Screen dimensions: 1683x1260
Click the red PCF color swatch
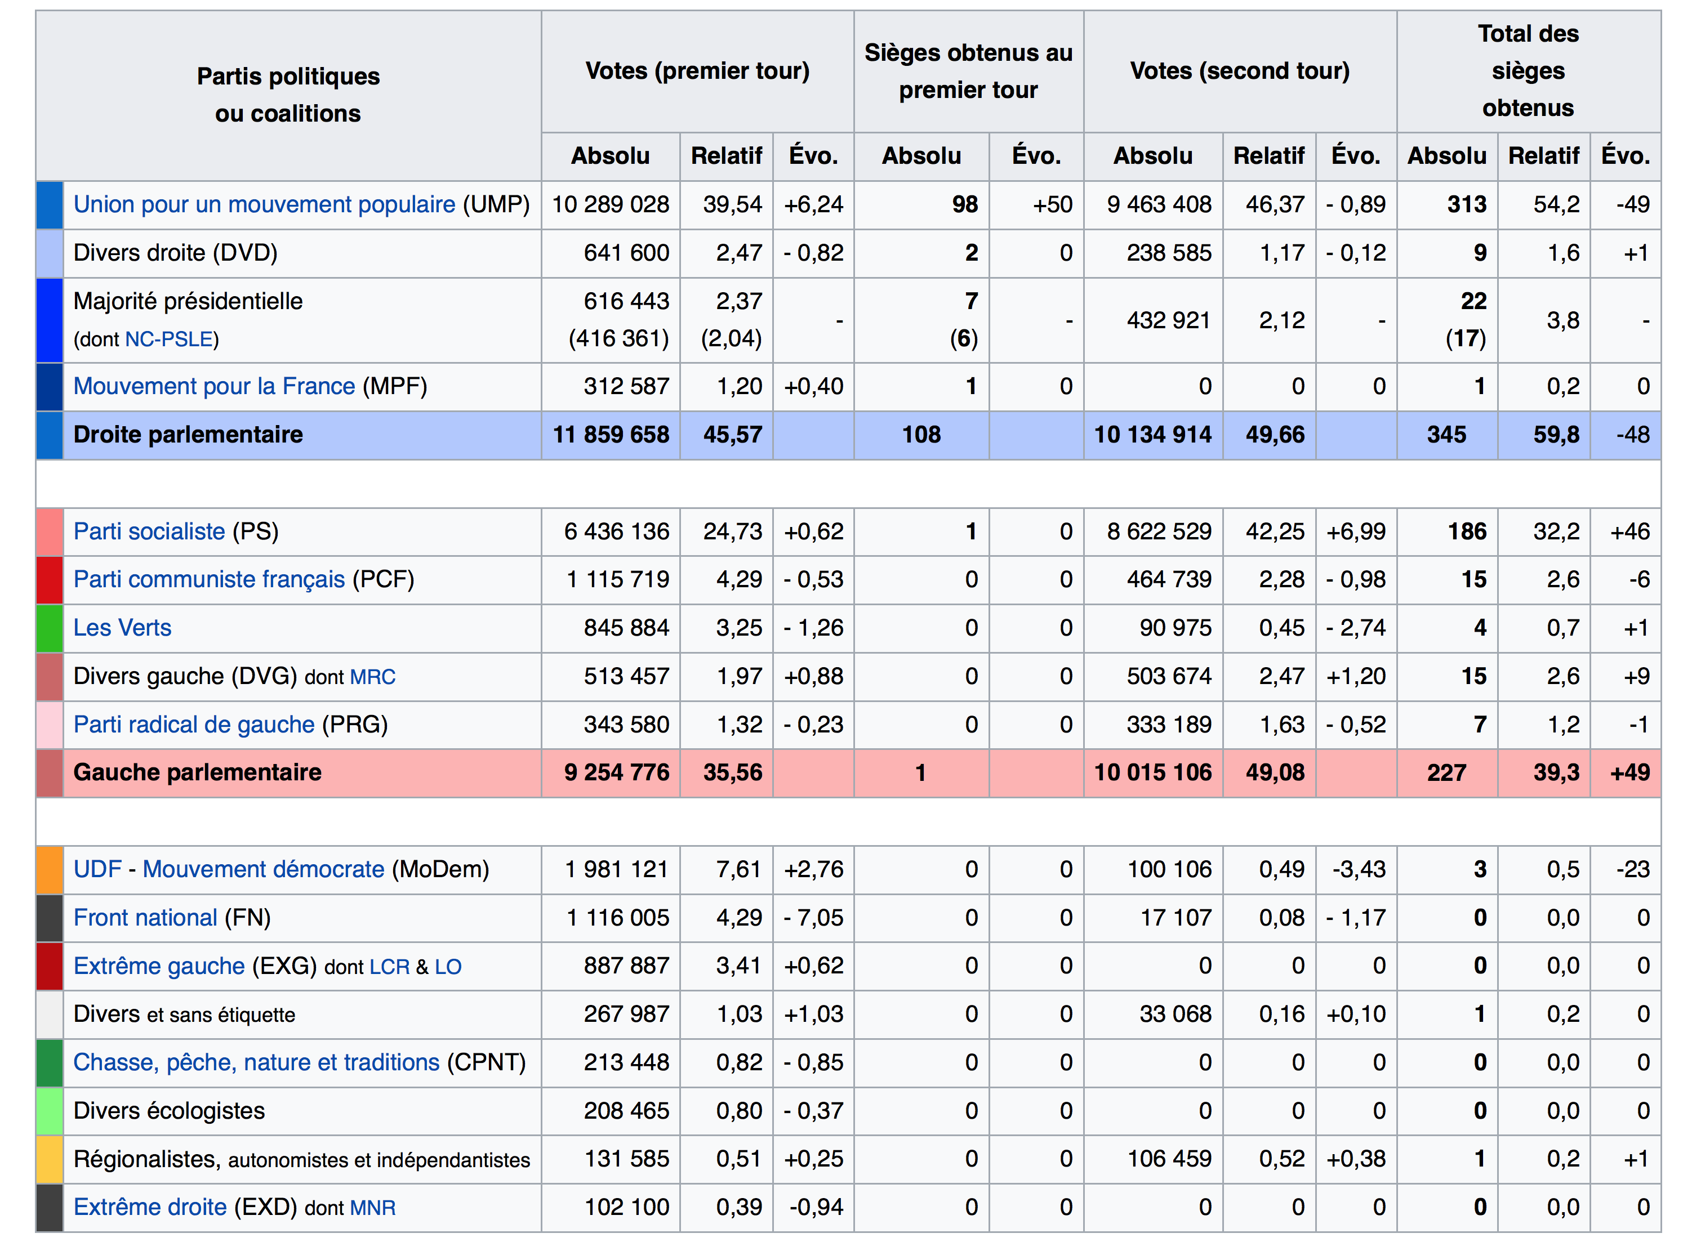50,579
